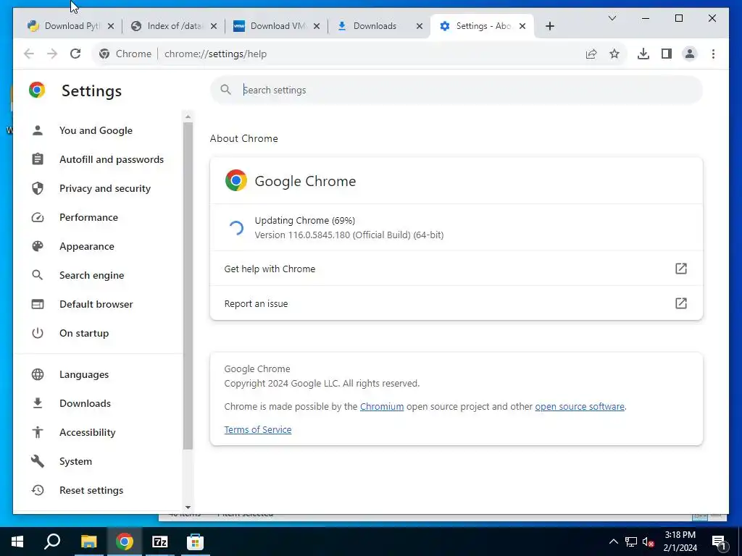Open Search engine settings
Viewport: 742px width, 556px height.
92,275
